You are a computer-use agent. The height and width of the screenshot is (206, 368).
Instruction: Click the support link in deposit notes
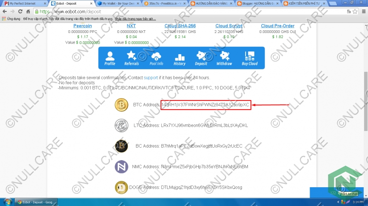point(151,78)
